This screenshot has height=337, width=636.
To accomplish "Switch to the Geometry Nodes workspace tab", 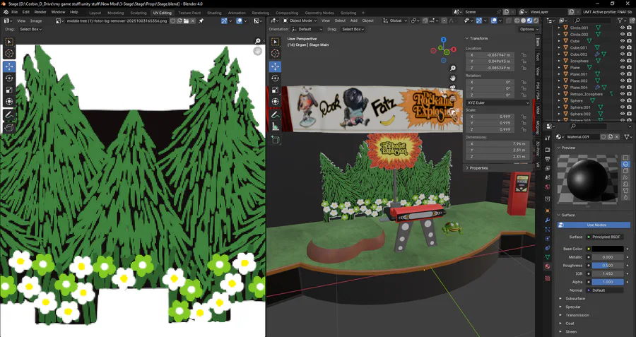I will pyautogui.click(x=319, y=13).
